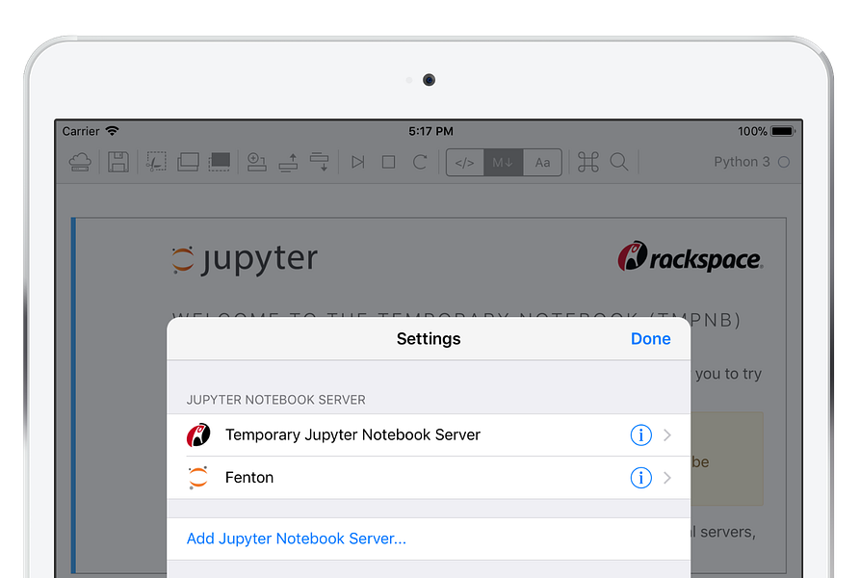Open command palette icon
The image size is (860, 578).
point(588,163)
